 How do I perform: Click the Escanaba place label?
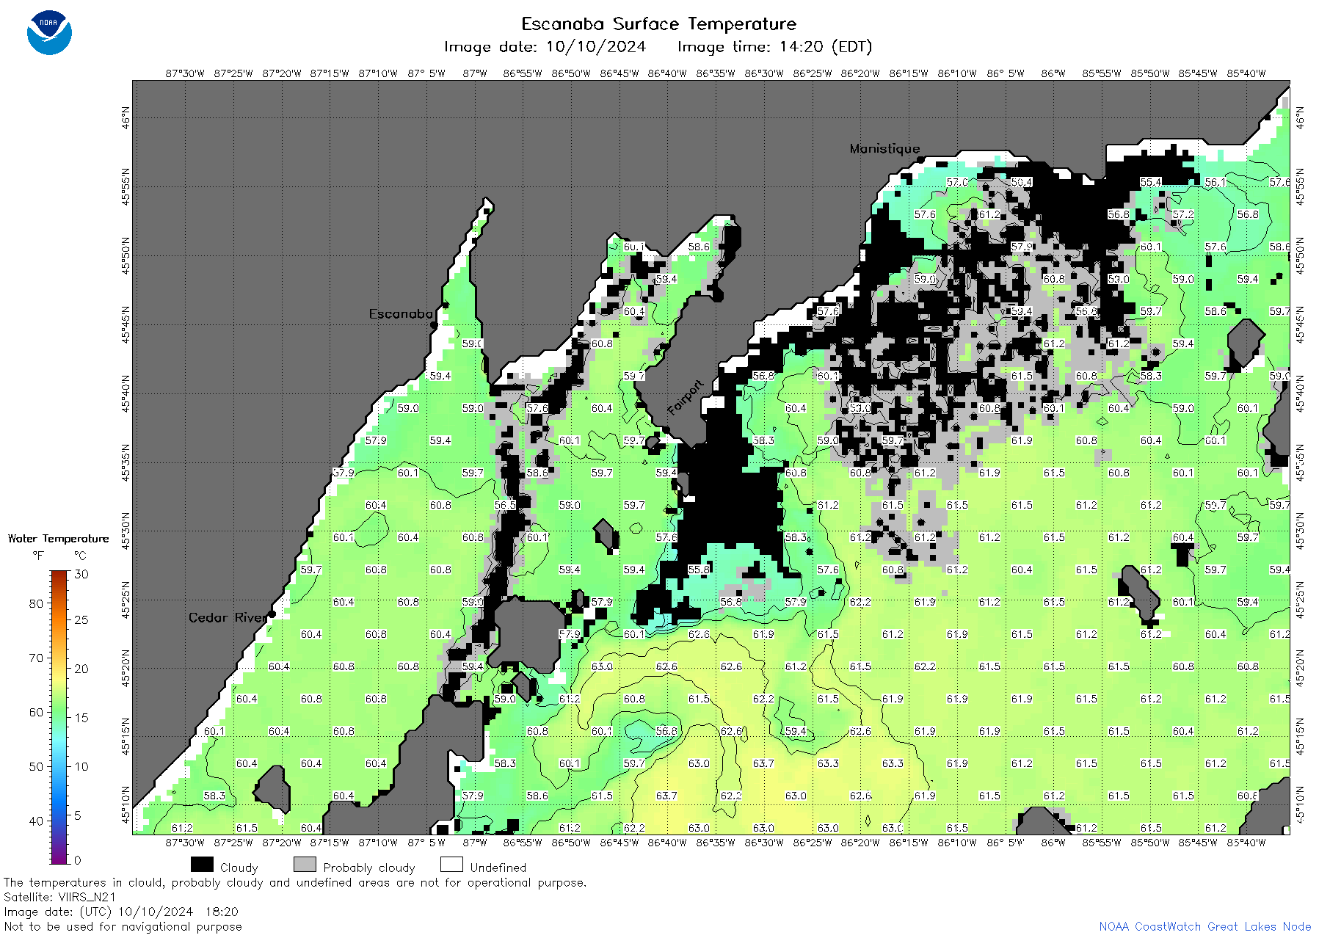point(401,313)
